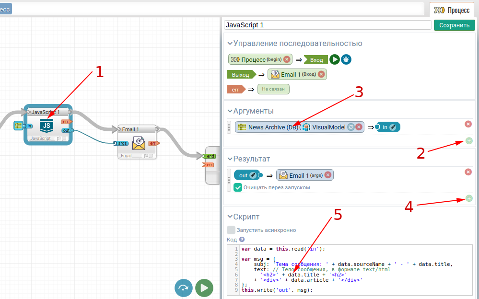Collapse the 'Скрипт' section
Image resolution: width=479 pixels, height=299 pixels.
[230, 217]
